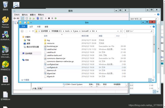
Task: Sort by Date modified column header
Action: (x=89, y=36)
